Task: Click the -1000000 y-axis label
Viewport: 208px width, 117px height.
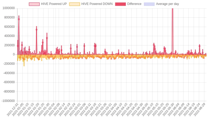Action: click(x=8, y=101)
